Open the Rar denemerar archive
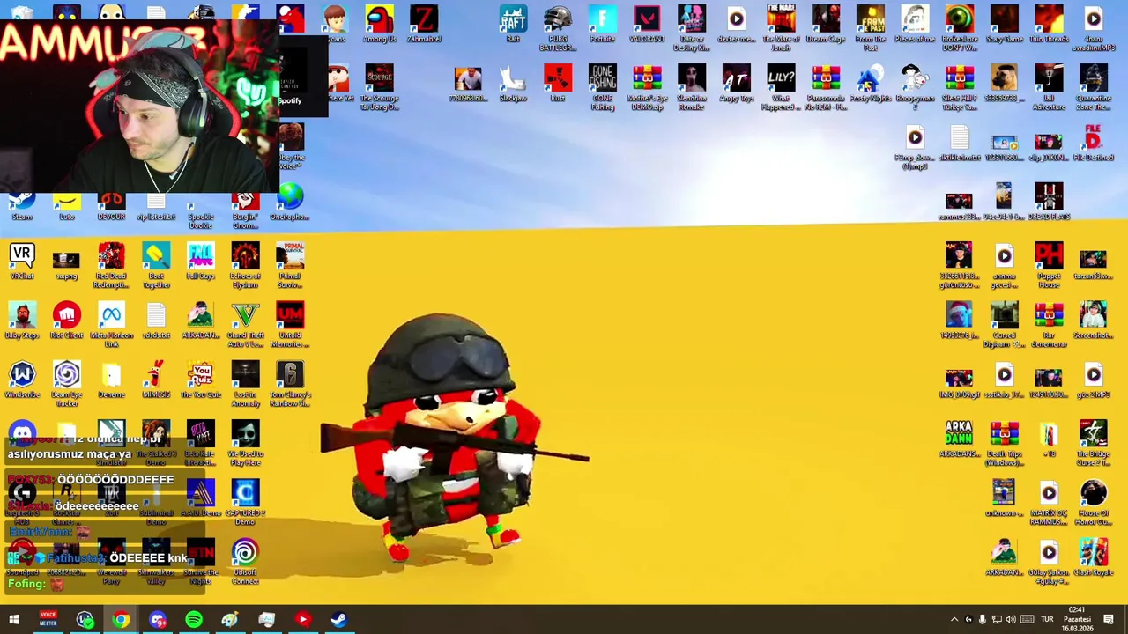The image size is (1128, 634). tap(1049, 324)
